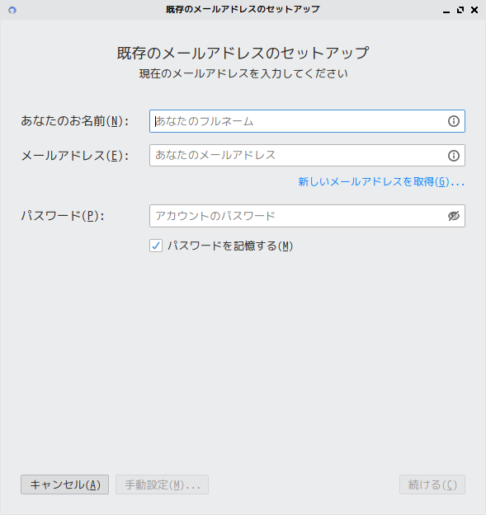The height and width of the screenshot is (515, 486).
Task: Uncheck パスワードを記憶する checkbox
Action: click(x=156, y=246)
